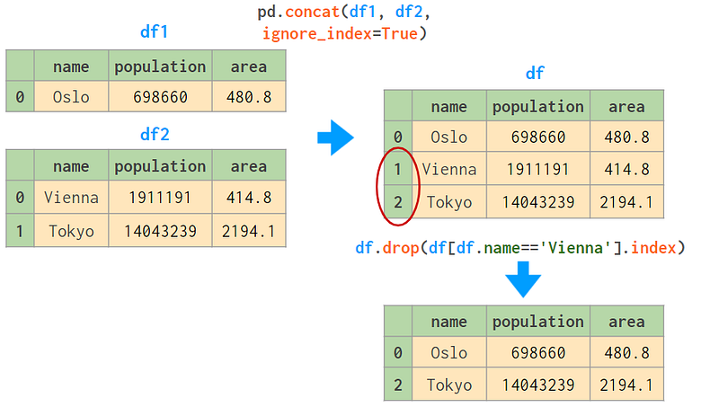This screenshot has height=407, width=719.
Task: Click the 'population' header in df1 table
Action: click(x=160, y=66)
